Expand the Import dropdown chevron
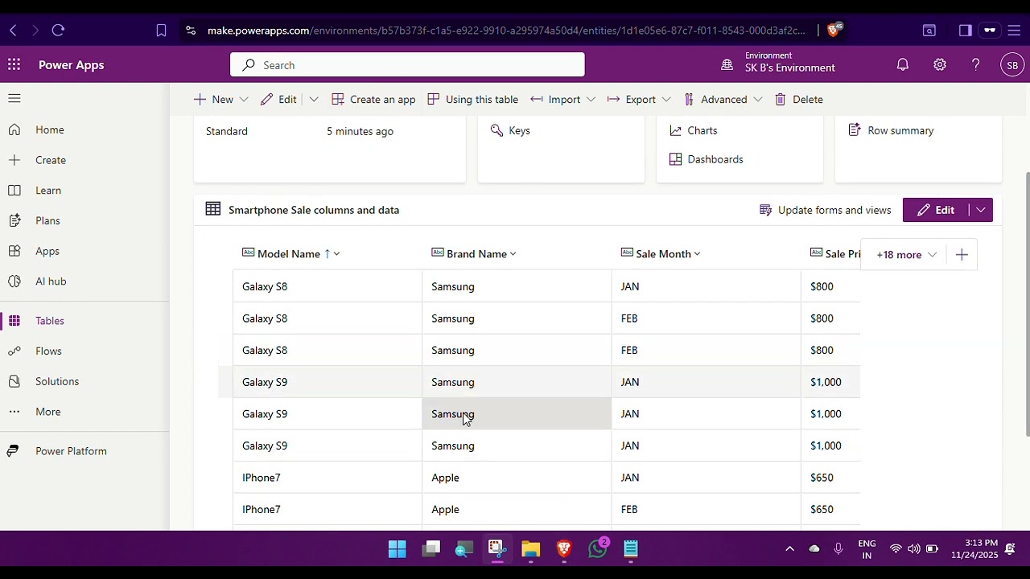Viewport: 1030px width, 579px height. point(591,100)
